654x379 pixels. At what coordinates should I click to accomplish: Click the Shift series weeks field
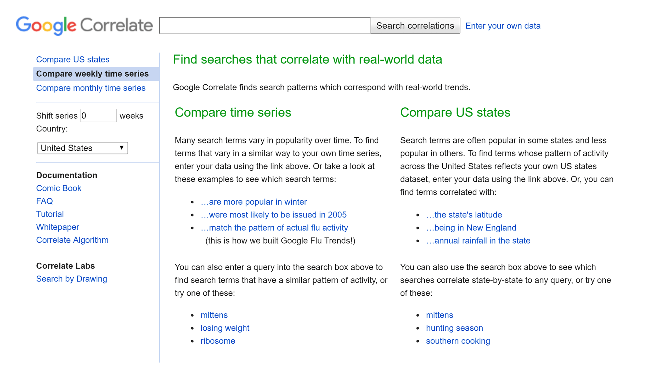98,116
